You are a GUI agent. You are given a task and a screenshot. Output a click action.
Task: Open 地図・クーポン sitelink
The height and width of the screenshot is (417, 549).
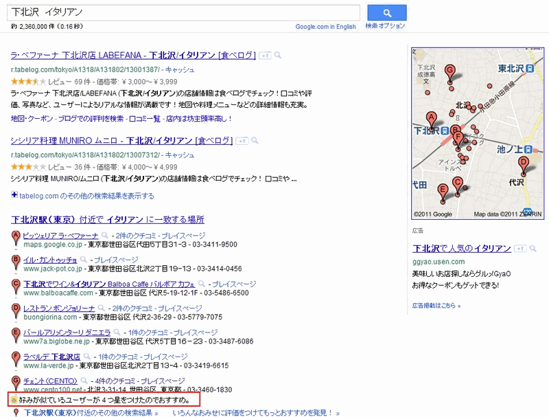click(32, 119)
